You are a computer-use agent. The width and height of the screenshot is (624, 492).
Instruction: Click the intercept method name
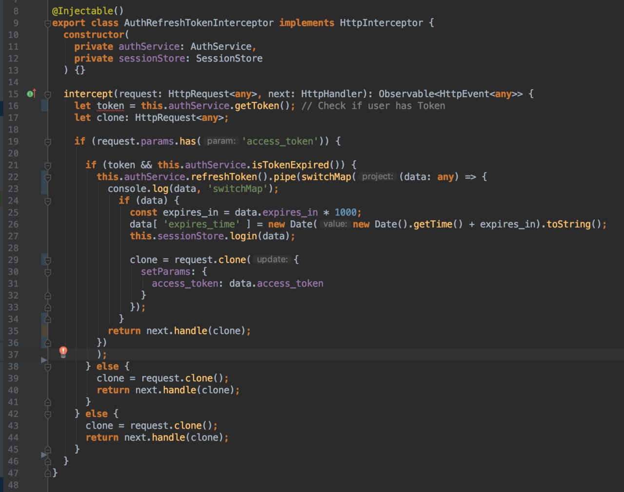pyautogui.click(x=88, y=94)
